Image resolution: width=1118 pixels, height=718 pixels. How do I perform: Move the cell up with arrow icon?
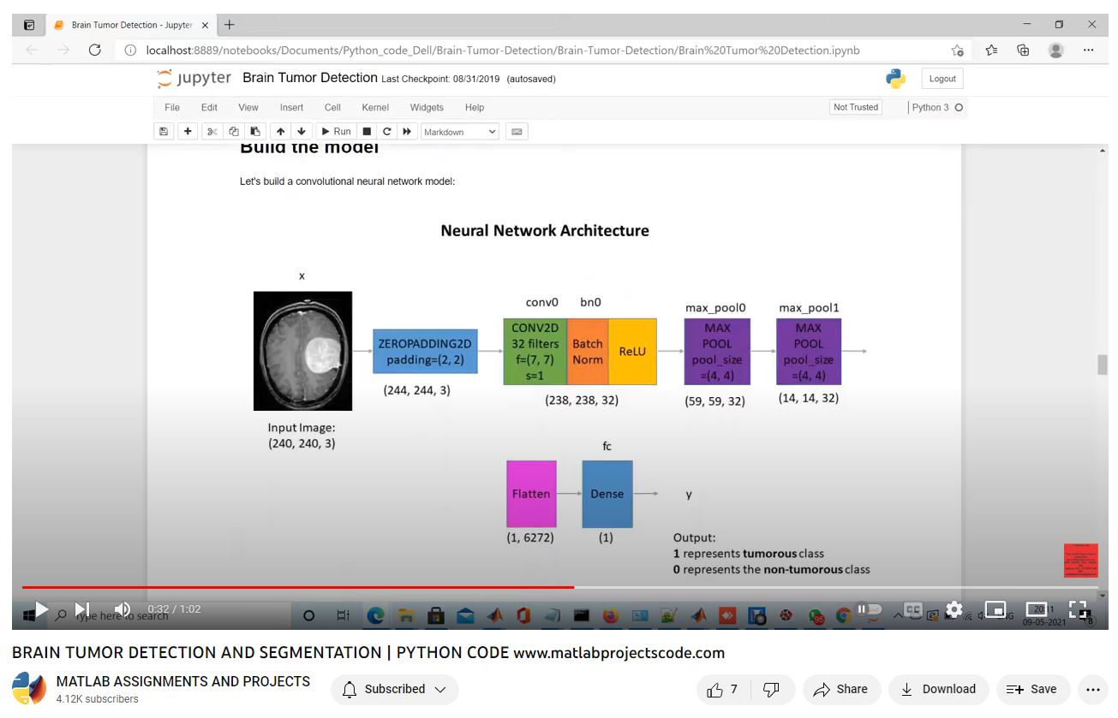click(280, 132)
